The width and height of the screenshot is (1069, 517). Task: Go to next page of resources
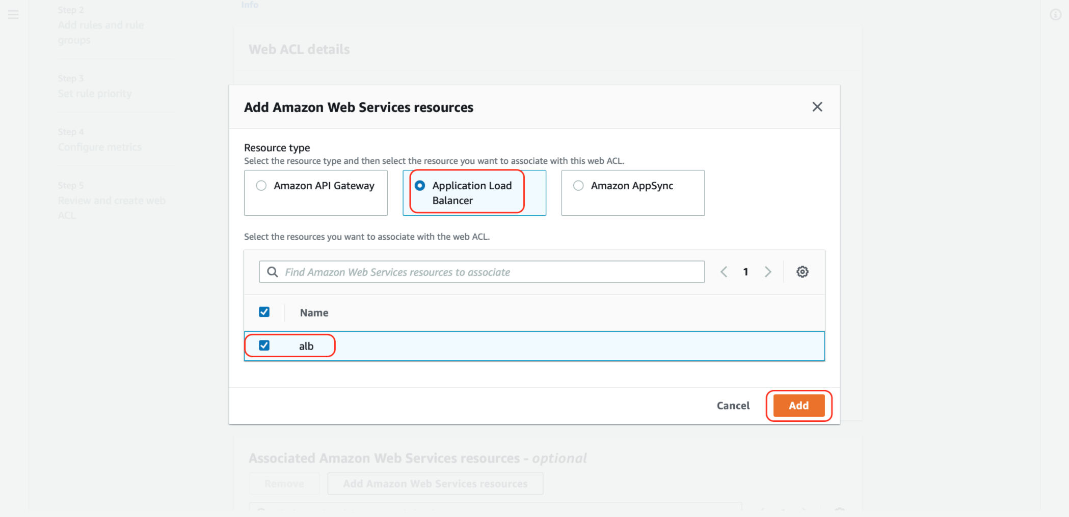(x=768, y=272)
